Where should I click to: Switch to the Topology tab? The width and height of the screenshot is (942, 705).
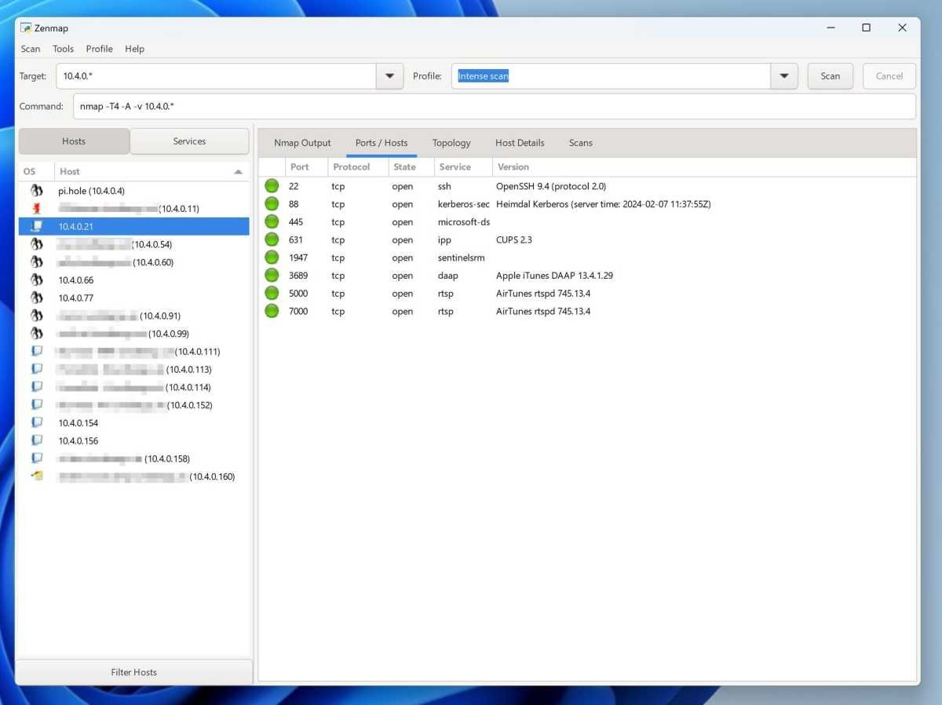click(x=451, y=143)
